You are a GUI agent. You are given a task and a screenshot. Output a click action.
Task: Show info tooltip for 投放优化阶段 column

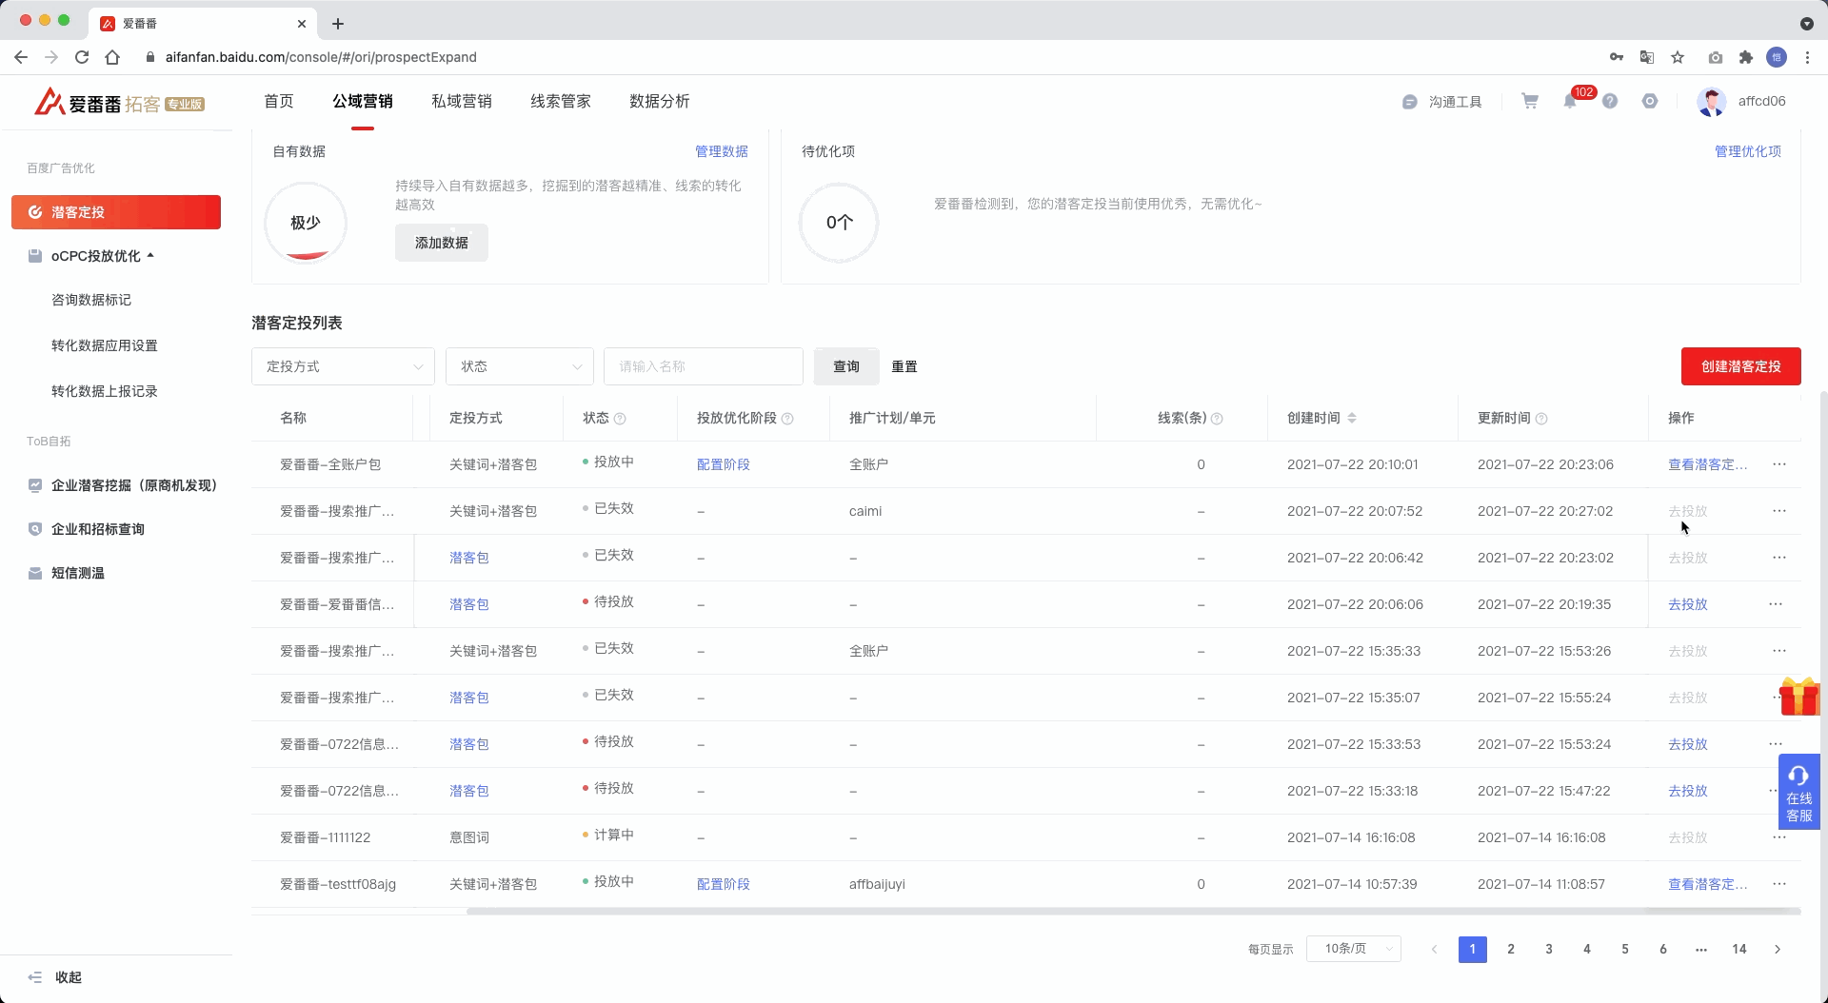click(787, 419)
